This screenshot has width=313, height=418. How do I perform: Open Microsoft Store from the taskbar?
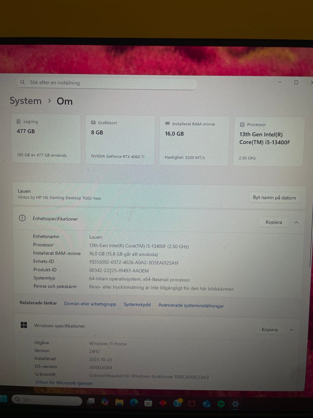(148, 403)
